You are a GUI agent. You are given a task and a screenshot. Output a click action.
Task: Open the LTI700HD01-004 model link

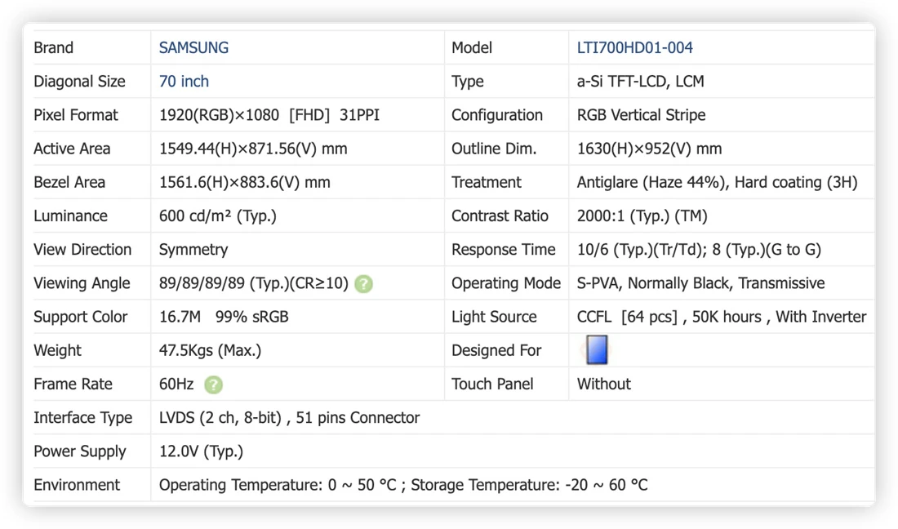click(x=634, y=47)
